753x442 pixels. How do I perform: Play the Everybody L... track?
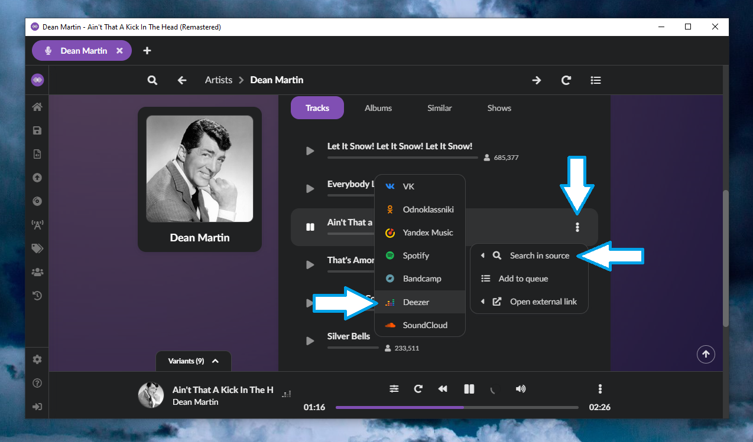pos(310,189)
